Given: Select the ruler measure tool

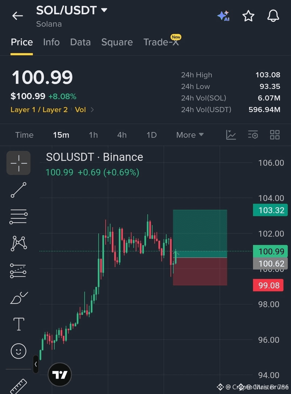Looking at the screenshot, I should point(18,387).
